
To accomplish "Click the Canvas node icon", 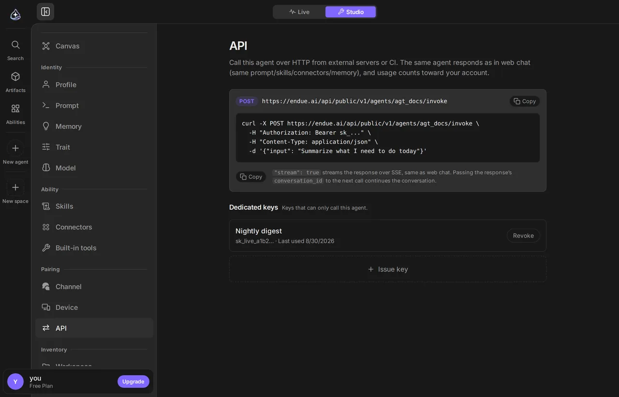I will point(46,46).
